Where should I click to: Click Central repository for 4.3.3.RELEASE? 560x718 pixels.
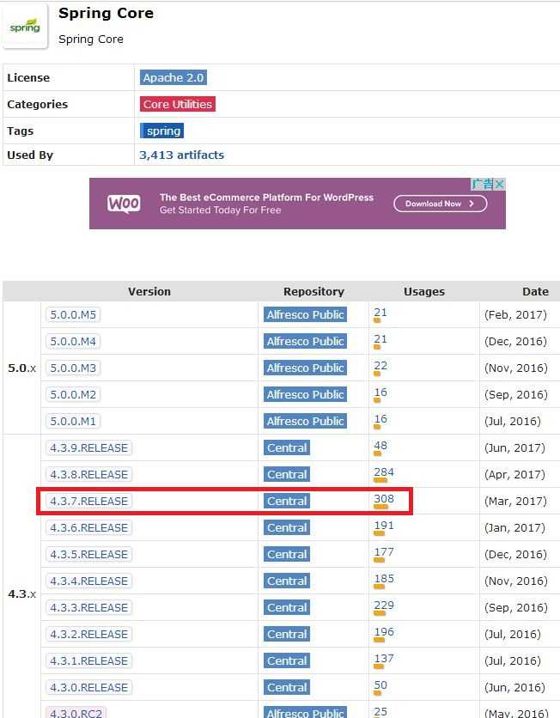coord(287,607)
